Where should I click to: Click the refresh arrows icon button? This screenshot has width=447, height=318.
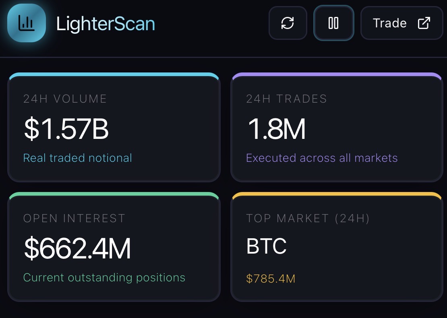[x=288, y=23]
